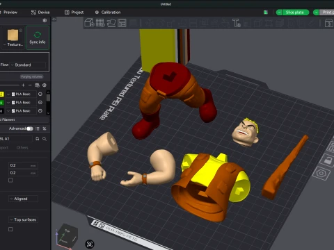Click the compare presets list icon

point(38,128)
